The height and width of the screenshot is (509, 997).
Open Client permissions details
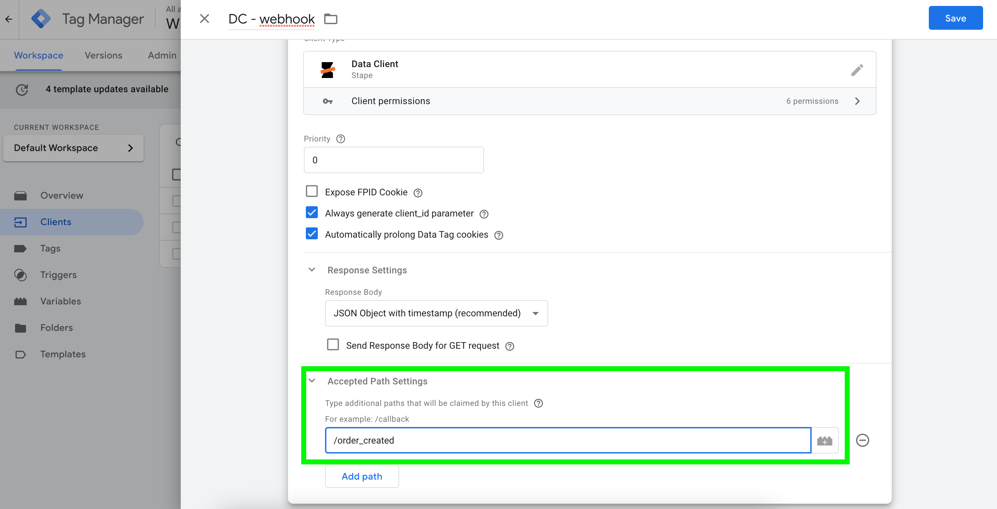(x=590, y=101)
